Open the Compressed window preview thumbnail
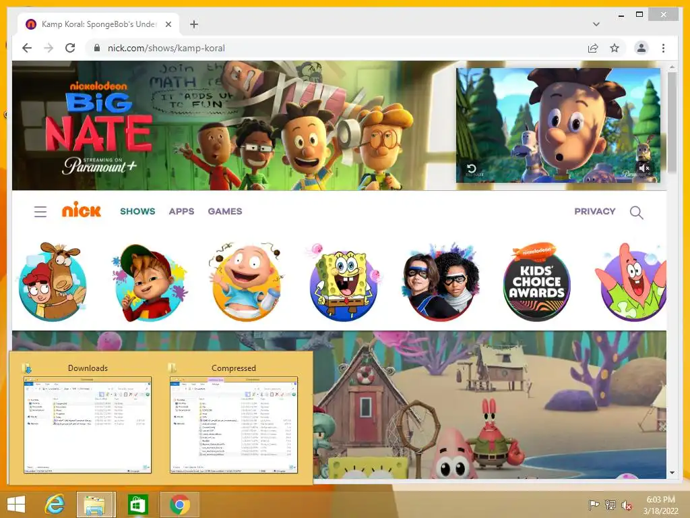 tap(234, 425)
